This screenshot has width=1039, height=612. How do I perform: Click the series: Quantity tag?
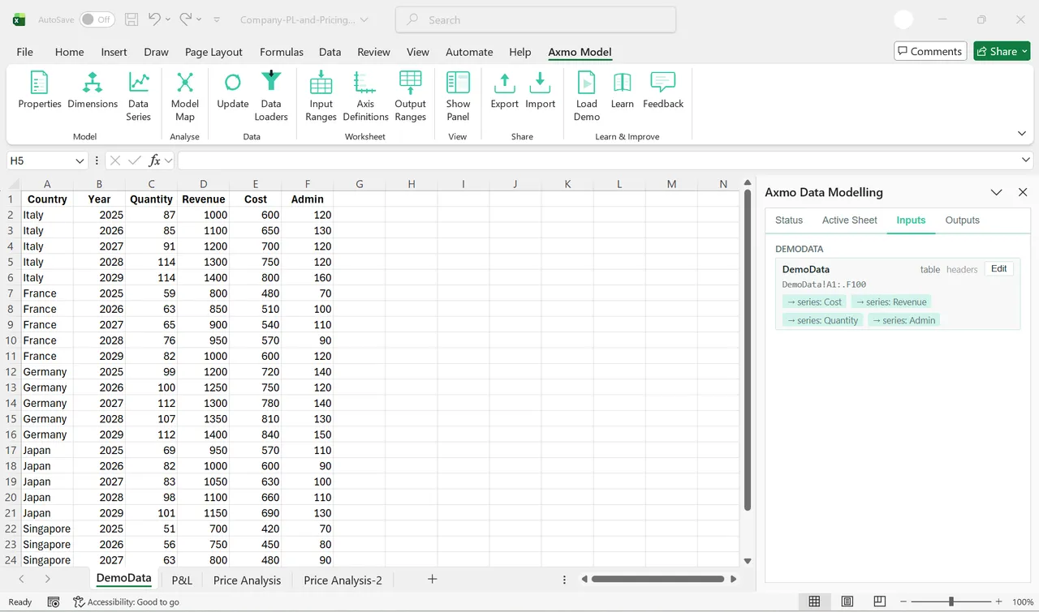[x=823, y=320]
